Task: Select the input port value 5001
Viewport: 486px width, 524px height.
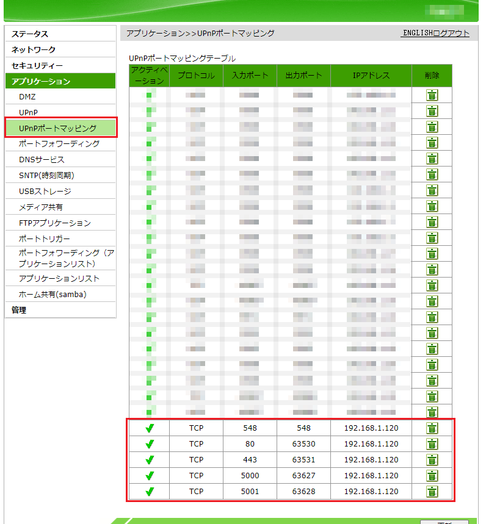Action: point(250,492)
